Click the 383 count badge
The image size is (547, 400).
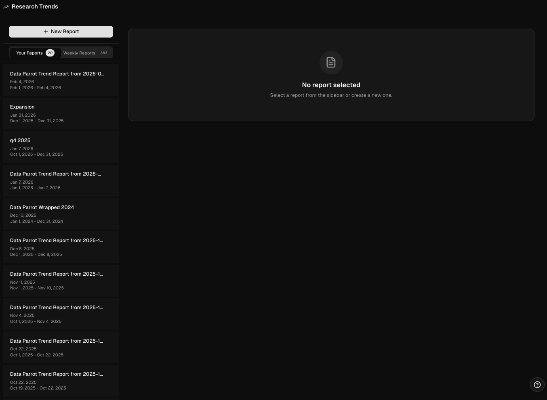[x=104, y=53]
